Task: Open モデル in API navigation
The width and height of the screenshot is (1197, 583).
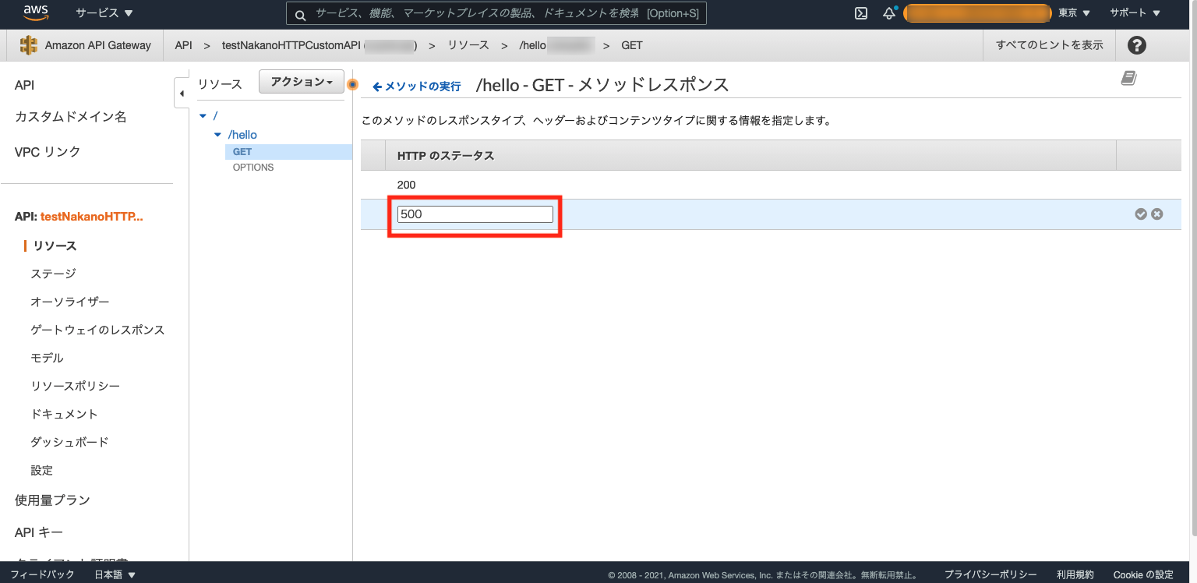Action: (47, 358)
